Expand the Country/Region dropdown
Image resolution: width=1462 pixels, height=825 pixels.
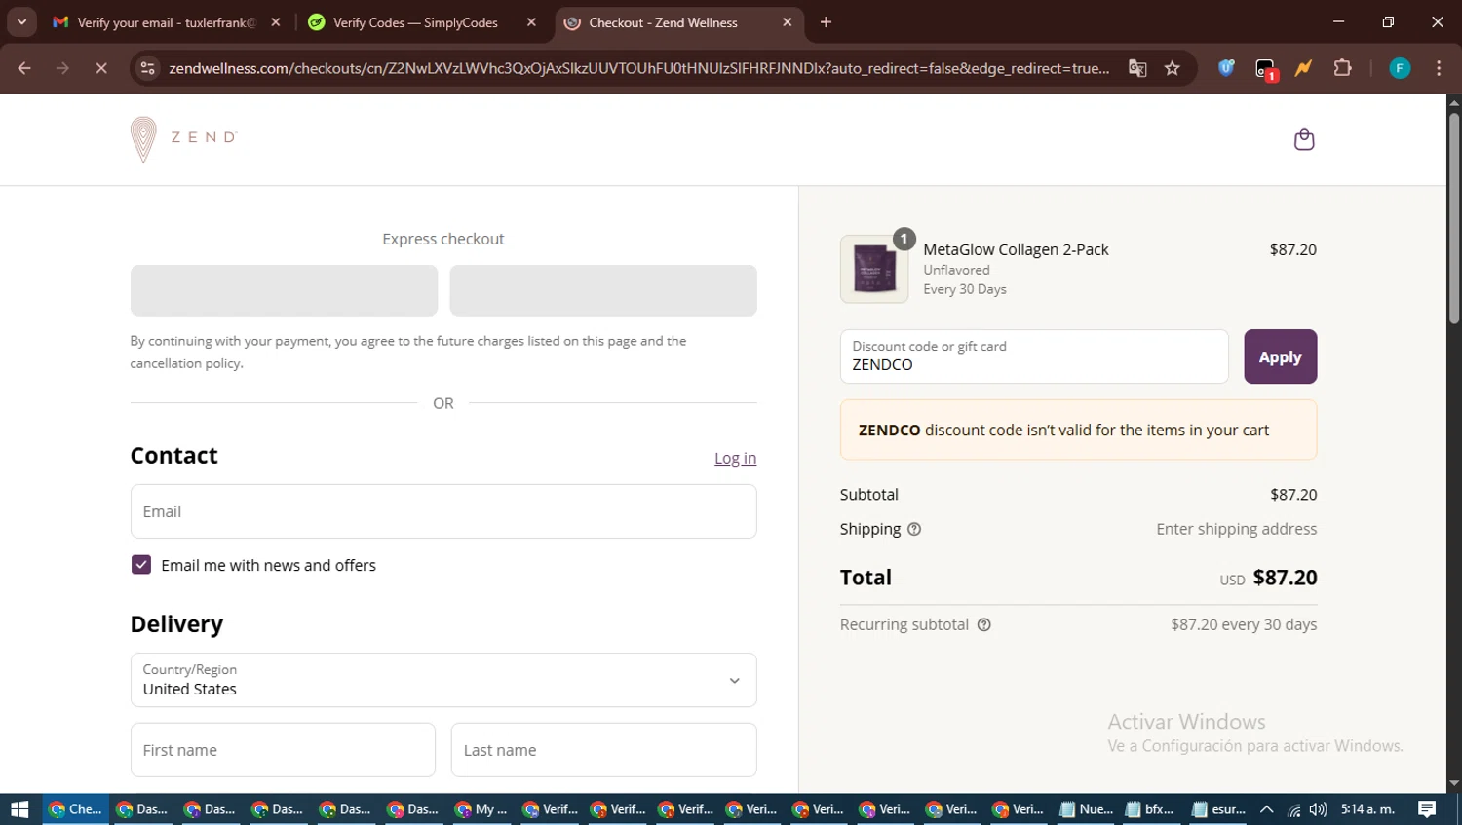tap(443, 680)
